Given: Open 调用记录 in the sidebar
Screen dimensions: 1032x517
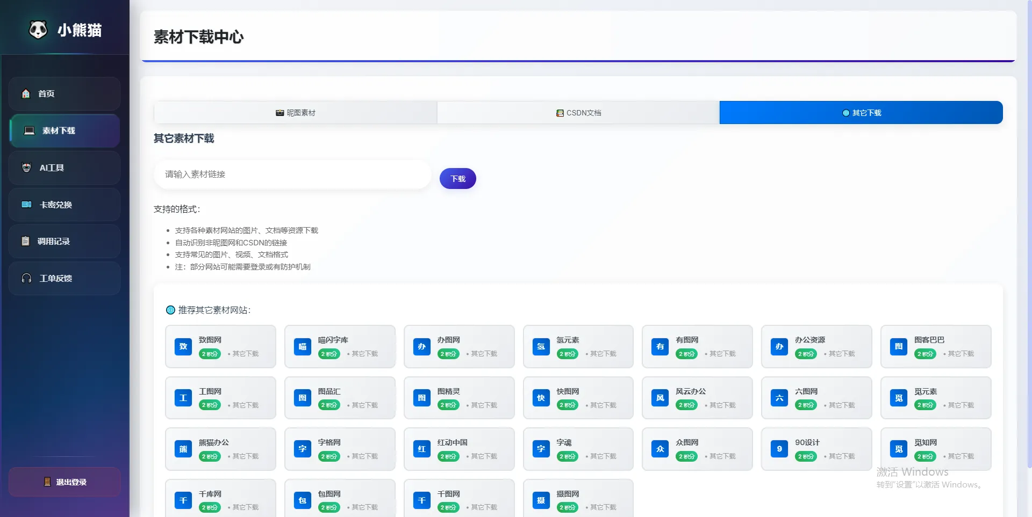Looking at the screenshot, I should coord(64,242).
